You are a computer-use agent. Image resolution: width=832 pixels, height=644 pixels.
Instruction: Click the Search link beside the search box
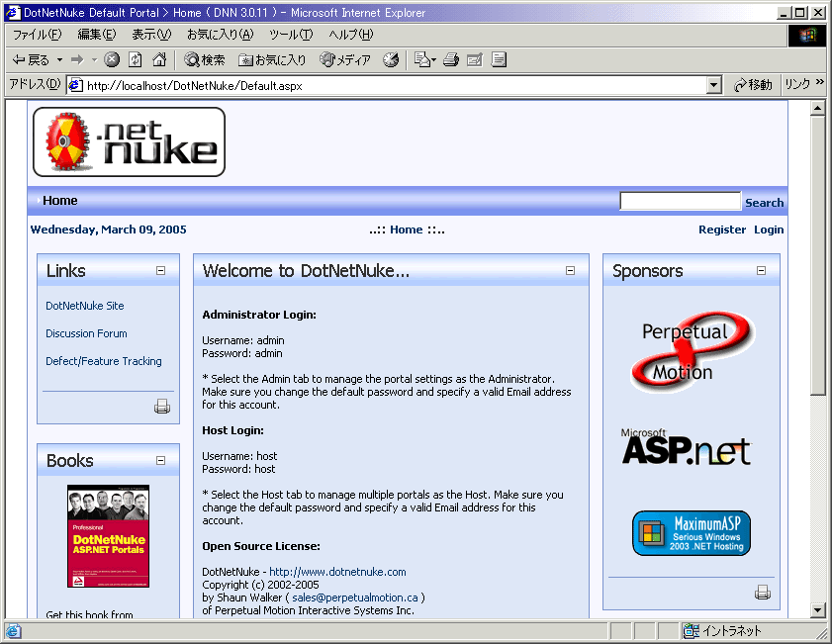pos(764,203)
